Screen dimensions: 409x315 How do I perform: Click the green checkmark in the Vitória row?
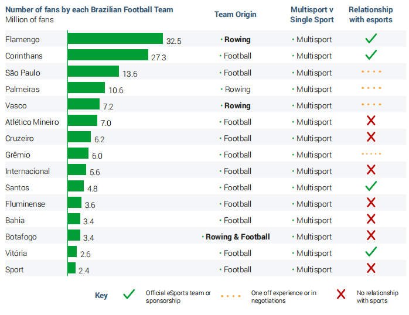(x=370, y=252)
